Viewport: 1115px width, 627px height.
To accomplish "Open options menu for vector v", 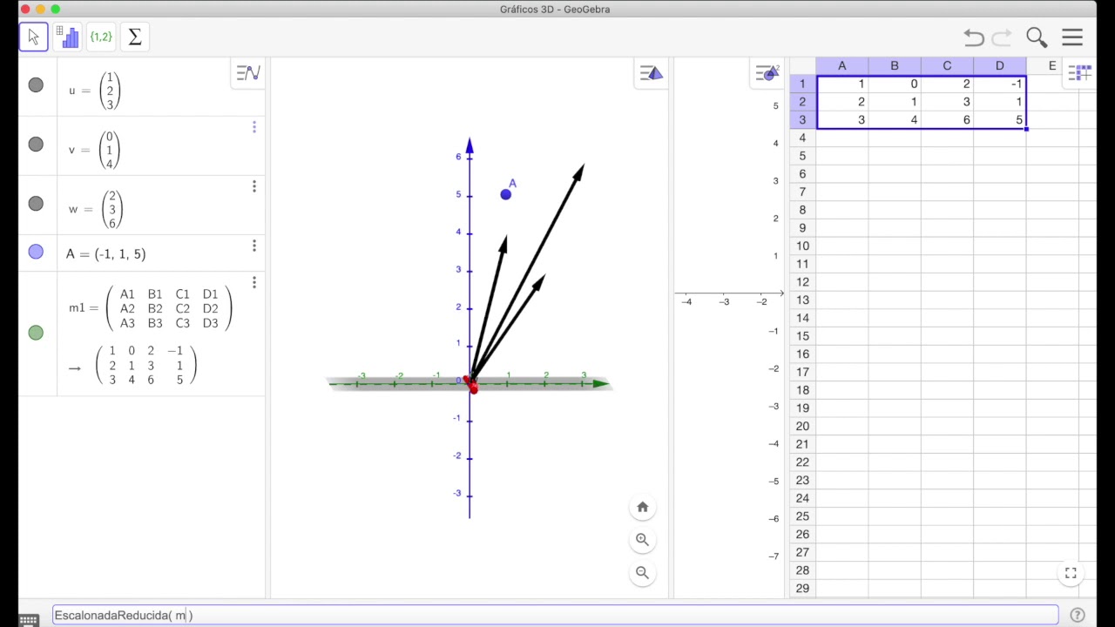I will click(254, 127).
